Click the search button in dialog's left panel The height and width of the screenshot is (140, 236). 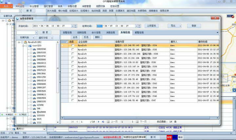45,32
